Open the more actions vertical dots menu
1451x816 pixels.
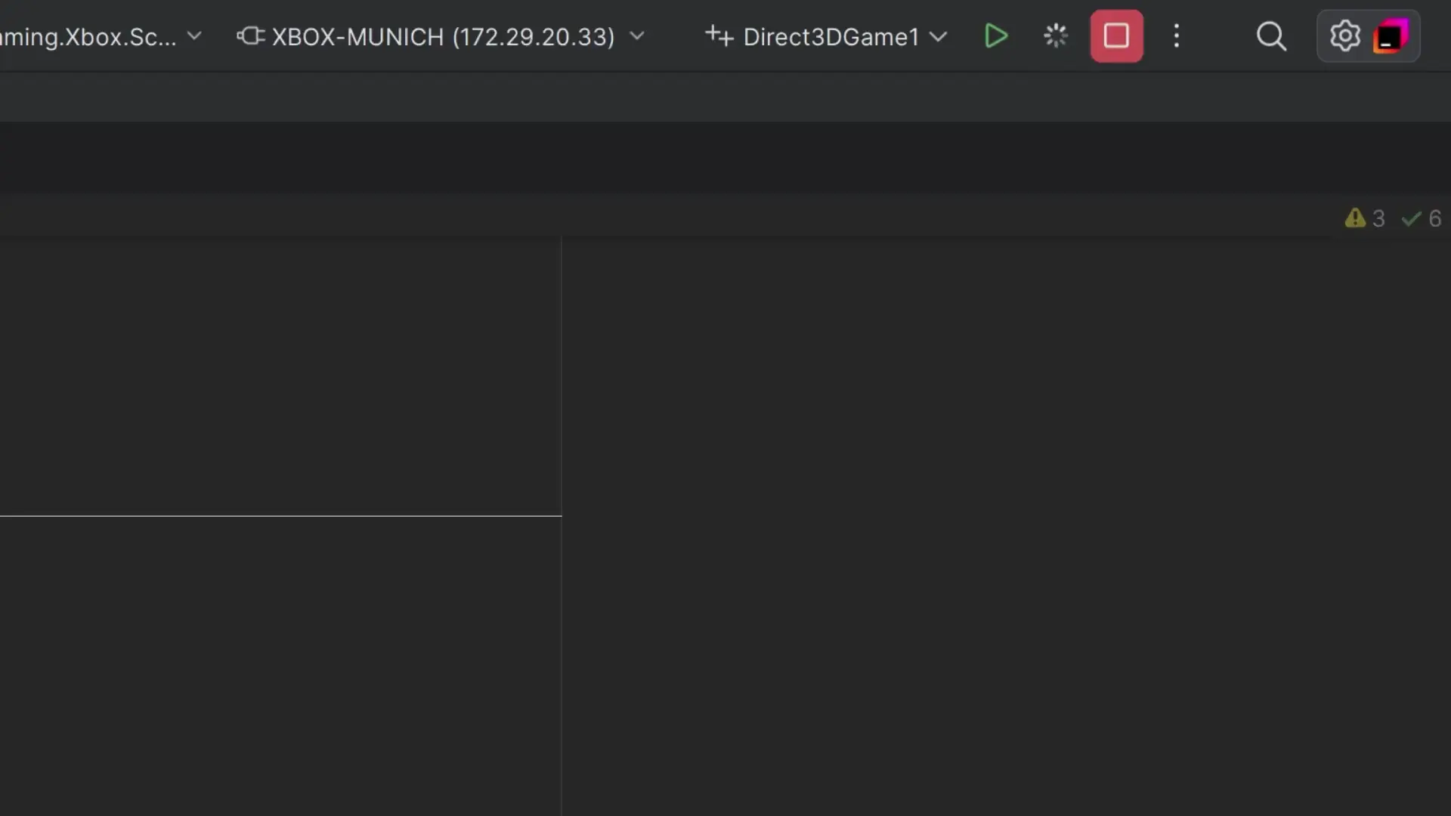point(1176,36)
